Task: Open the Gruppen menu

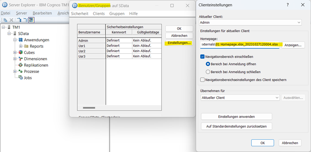Action: [x=117, y=14]
